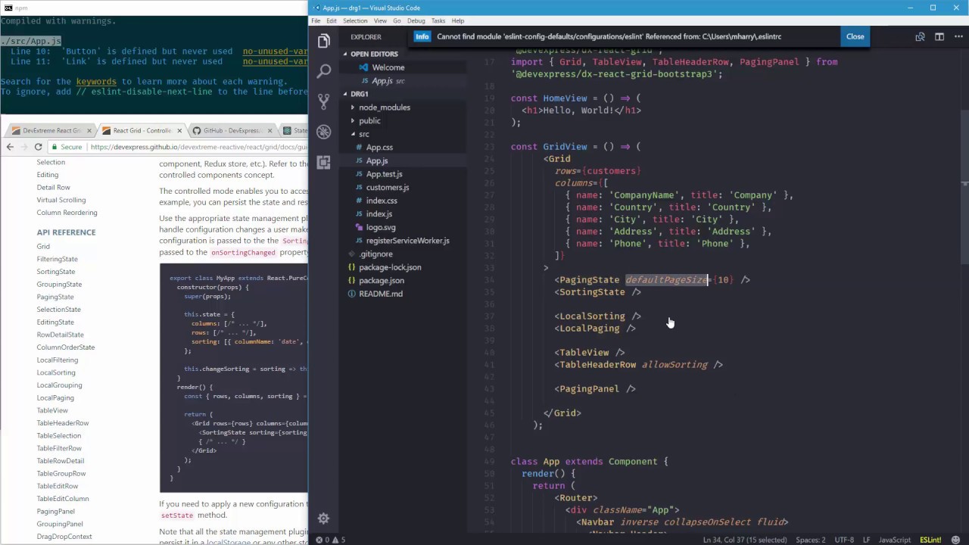The width and height of the screenshot is (969, 545).
Task: Click the JavaScript language mode indicator
Action: click(x=894, y=540)
